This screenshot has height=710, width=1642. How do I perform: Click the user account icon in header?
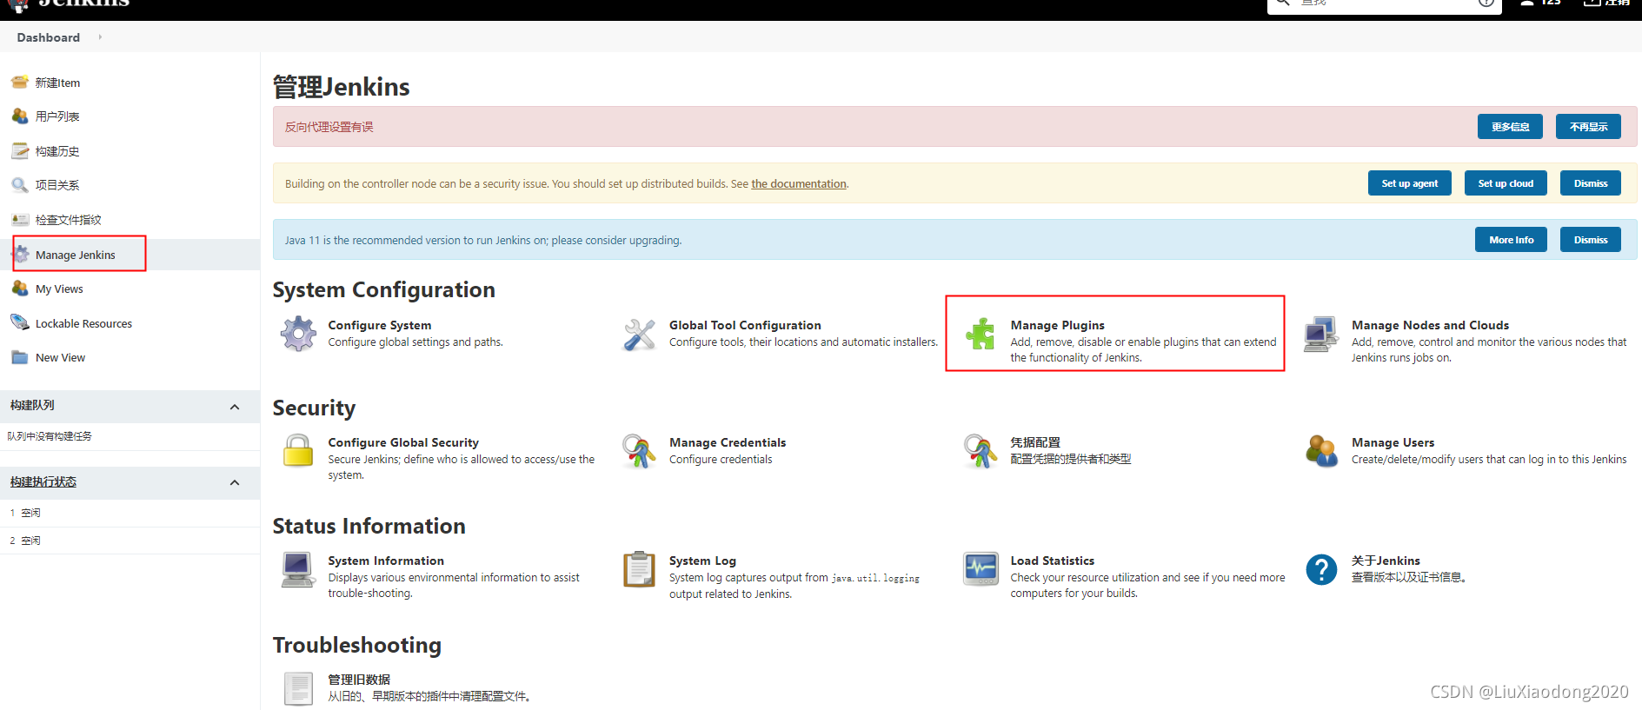(x=1526, y=3)
